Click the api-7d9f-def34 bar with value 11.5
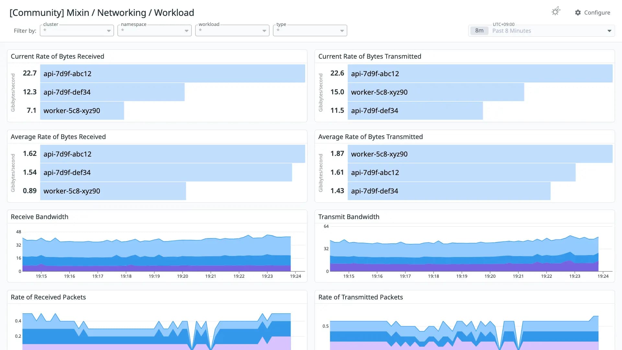The height and width of the screenshot is (350, 622). point(415,111)
